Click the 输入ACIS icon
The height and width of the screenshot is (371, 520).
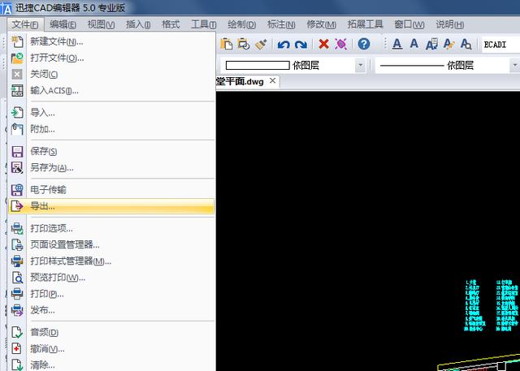17,90
